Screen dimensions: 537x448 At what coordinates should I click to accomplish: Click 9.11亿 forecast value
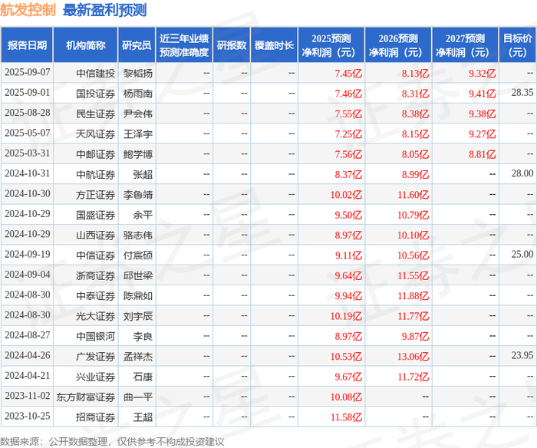348,255
